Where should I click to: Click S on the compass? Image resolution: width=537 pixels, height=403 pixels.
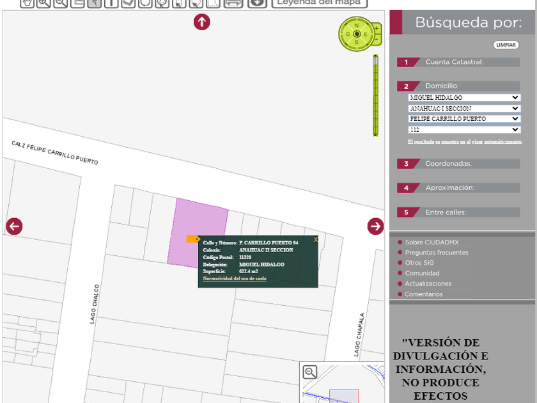pyautogui.click(x=357, y=42)
